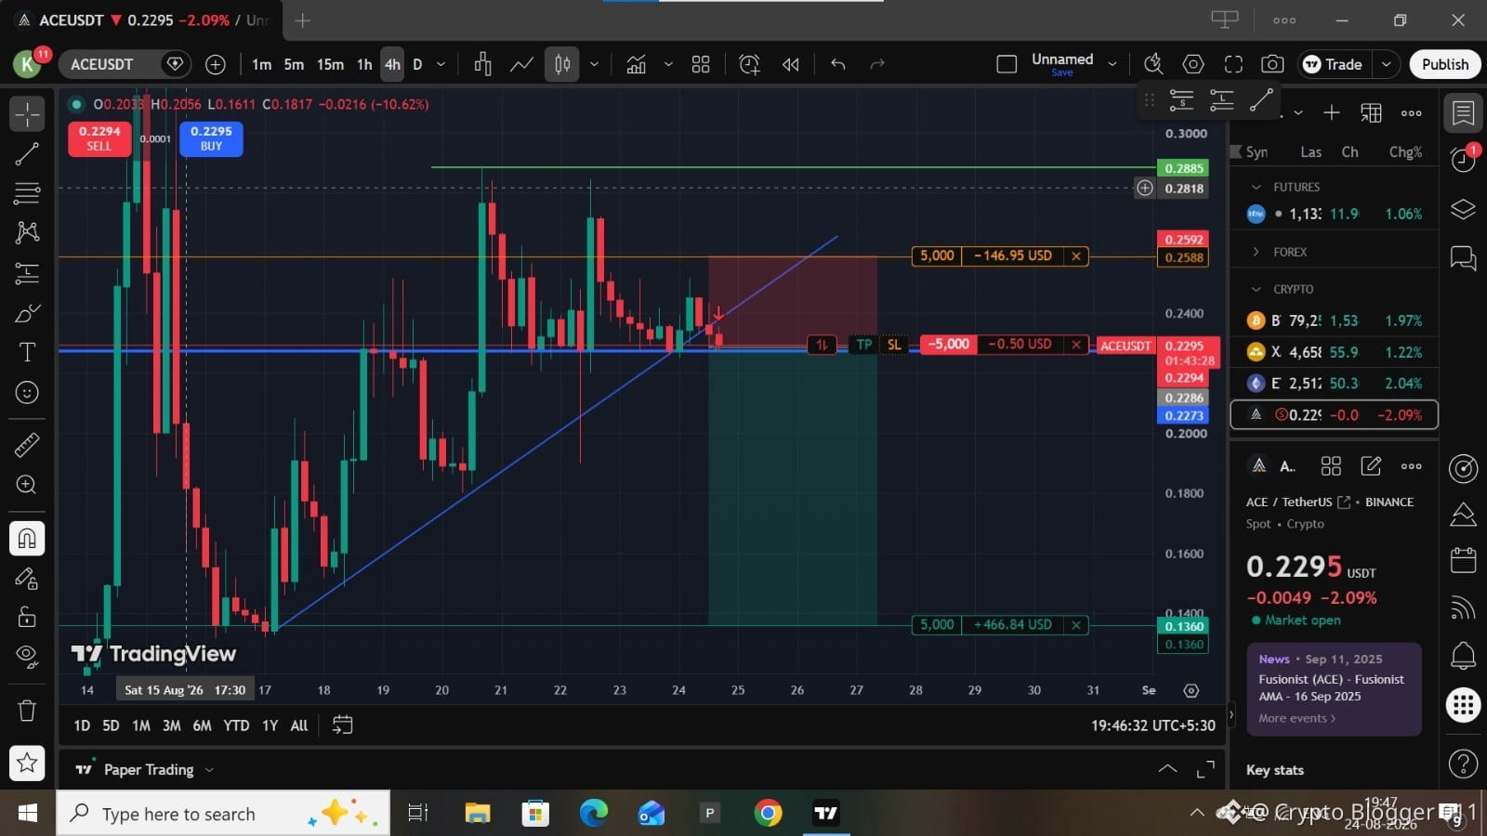1487x836 pixels.
Task: Click the Publish button
Action: pyautogui.click(x=1445, y=64)
